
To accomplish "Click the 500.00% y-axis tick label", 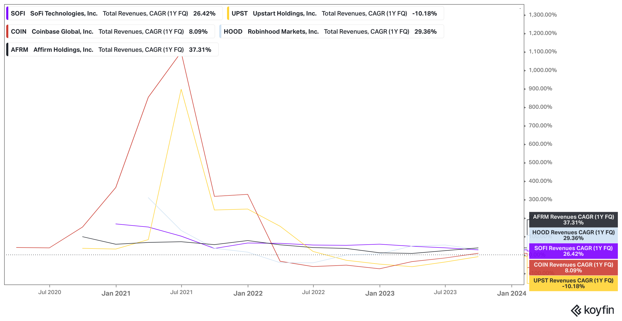I will (x=540, y=162).
